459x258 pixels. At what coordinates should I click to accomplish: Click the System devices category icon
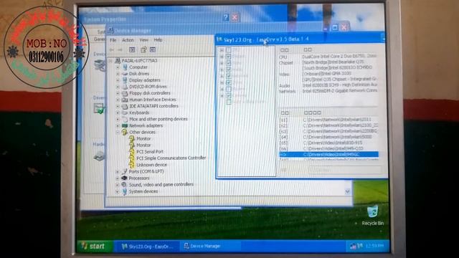point(124,191)
